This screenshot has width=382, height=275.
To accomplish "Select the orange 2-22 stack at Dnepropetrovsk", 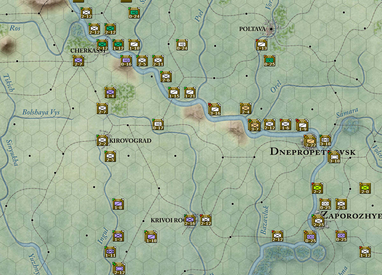I will [x=310, y=141].
